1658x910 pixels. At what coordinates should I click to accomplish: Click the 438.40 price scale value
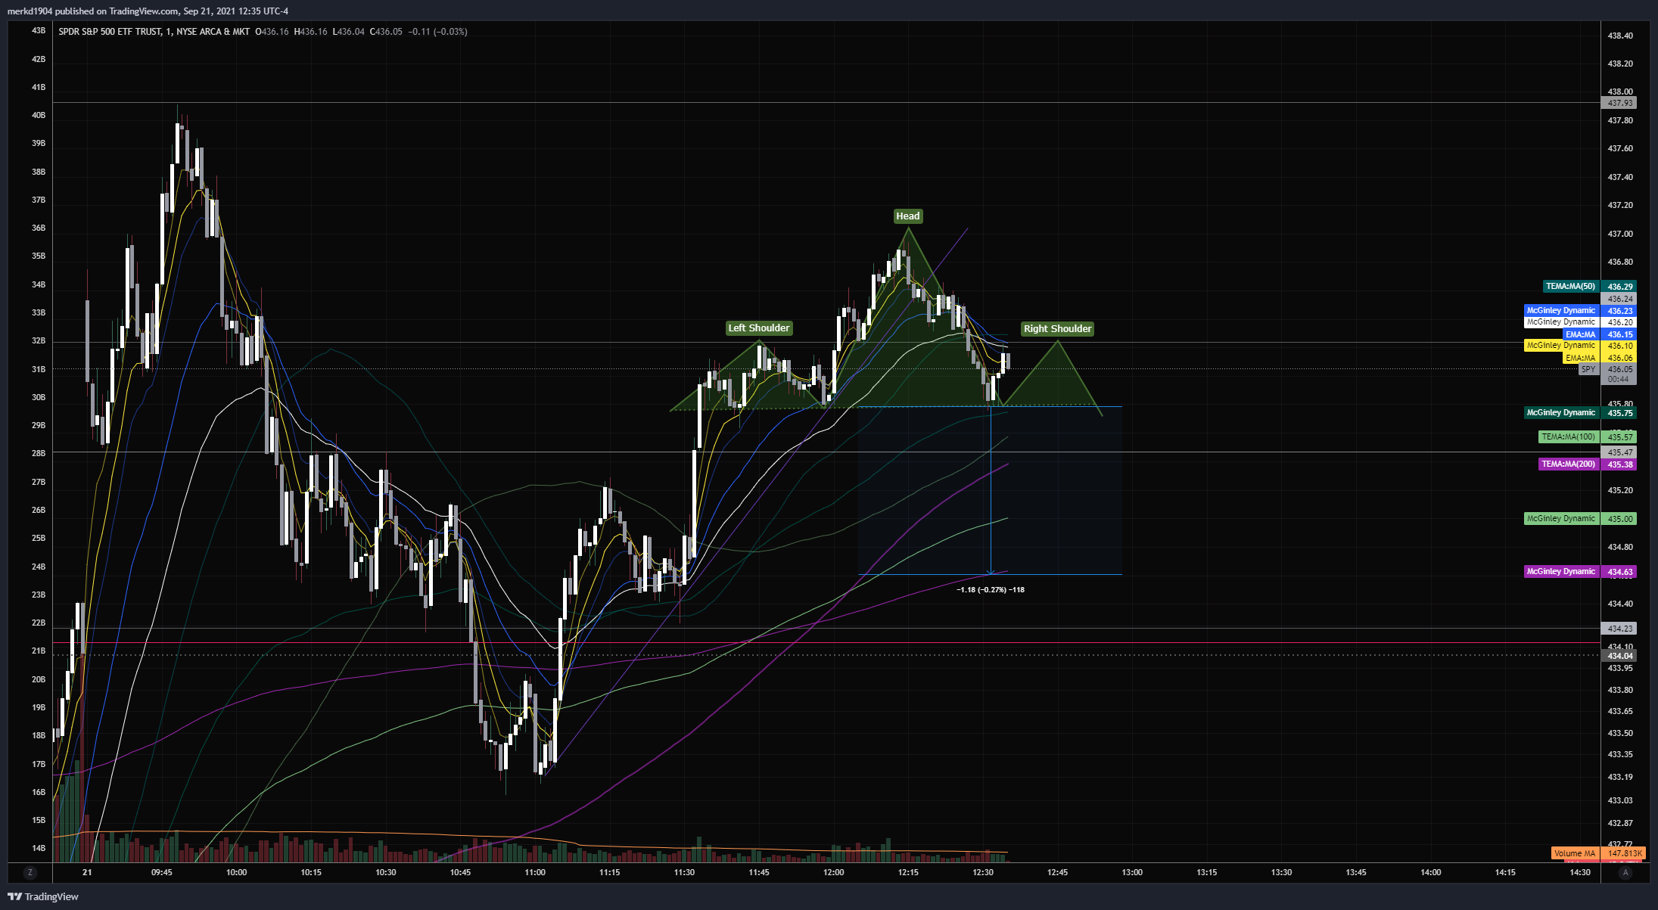click(x=1620, y=36)
